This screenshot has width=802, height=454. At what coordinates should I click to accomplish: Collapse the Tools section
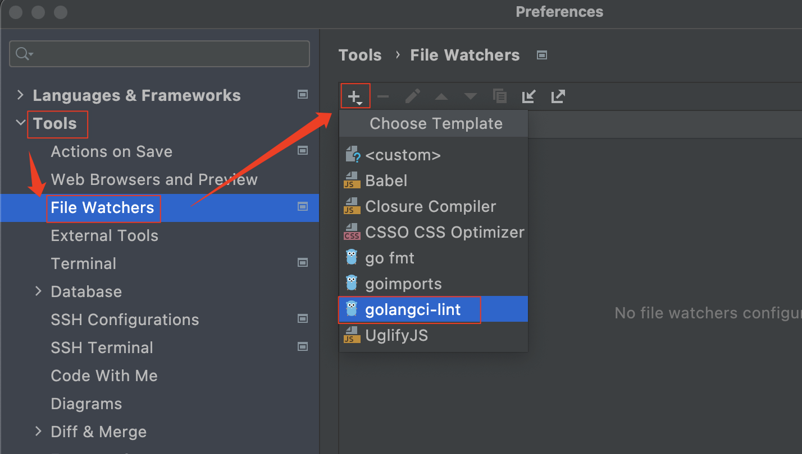click(x=21, y=123)
